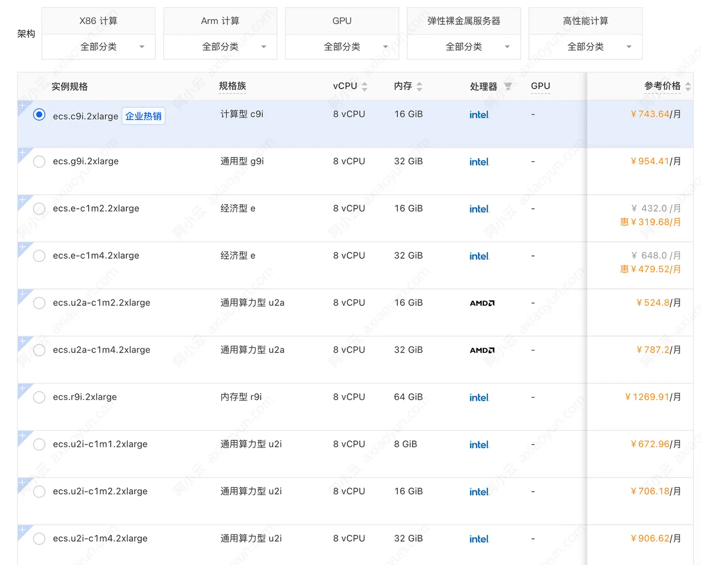Expand the ecs.r9i.2xlarge row plus corner
The width and height of the screenshot is (701, 565).
point(23,388)
